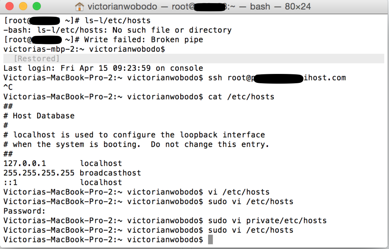389x249 pixels.
Task: Click the 'cat /etc/hosts' command text
Action: [x=241, y=96]
